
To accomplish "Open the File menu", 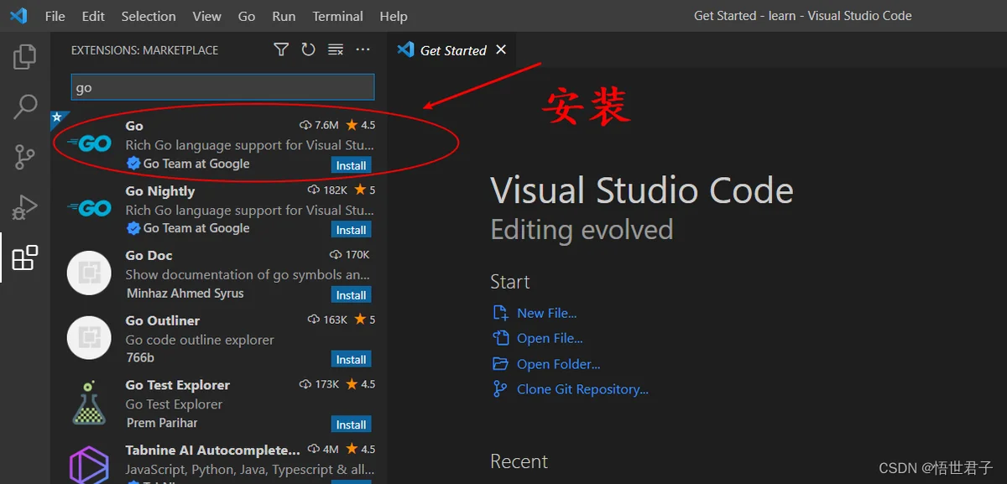I will (x=55, y=16).
